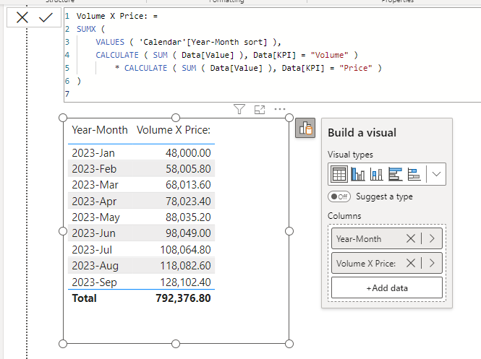Viewport: 481px width, 359px height.
Task: Click the +Add data button
Action: coord(387,287)
